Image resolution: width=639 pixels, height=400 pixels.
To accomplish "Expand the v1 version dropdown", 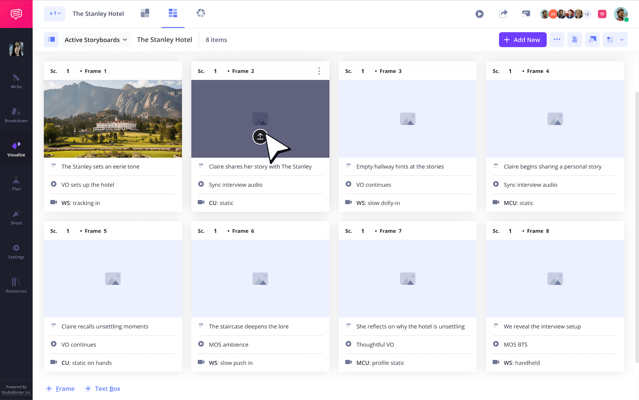I will [x=54, y=13].
